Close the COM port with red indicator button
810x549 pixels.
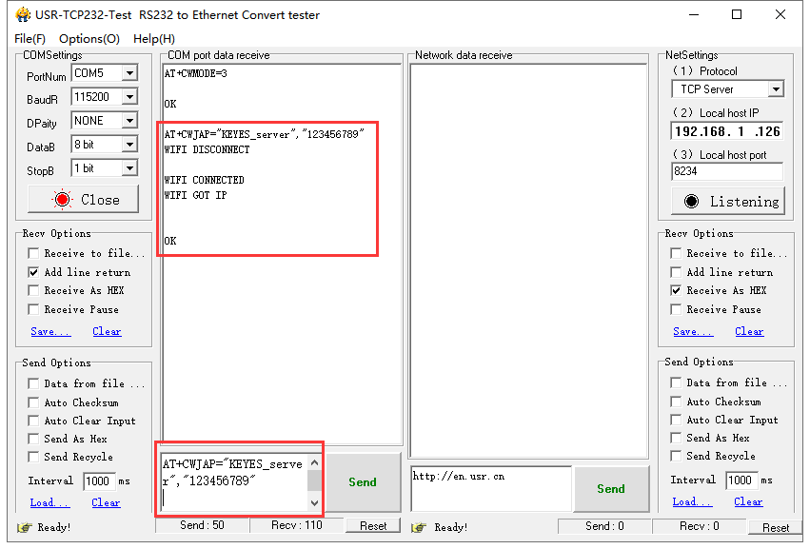pyautogui.click(x=83, y=200)
